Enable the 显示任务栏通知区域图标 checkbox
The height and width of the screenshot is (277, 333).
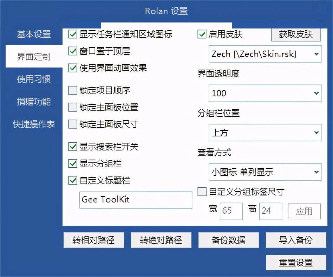click(72, 34)
